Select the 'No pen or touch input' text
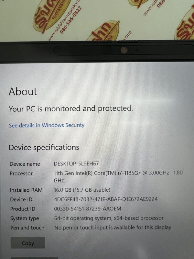 coord(113,228)
